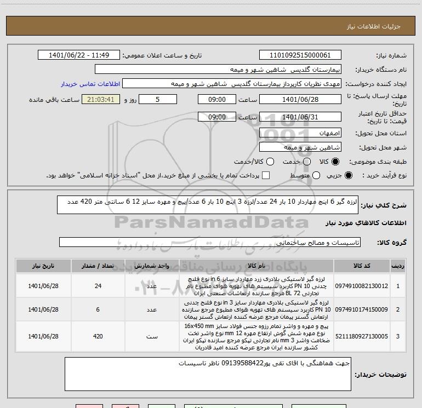The image size is (422, 408).
Task: Click the گروه کالا field تاسیسات و مصالح ساختمانی
Action: (x=210, y=242)
